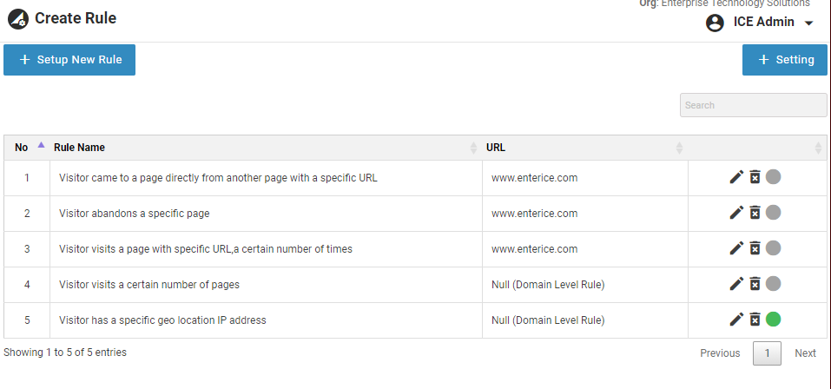This screenshot has height=389, width=831.
Task: Delete the rule 'Visitor visits a certain number of pages'
Action: click(755, 284)
